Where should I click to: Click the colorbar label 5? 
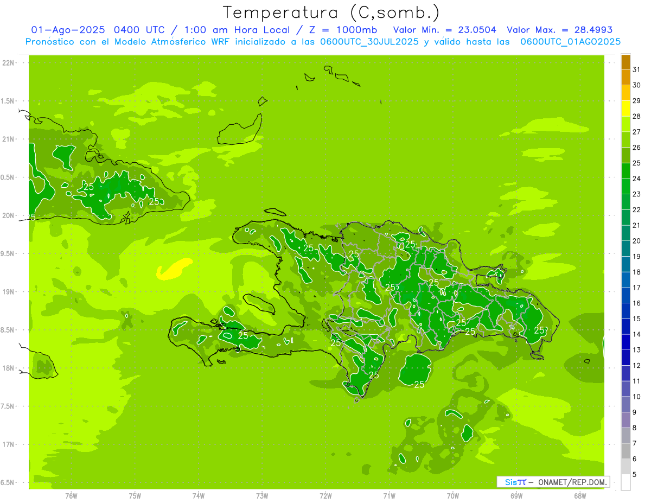coord(634,475)
